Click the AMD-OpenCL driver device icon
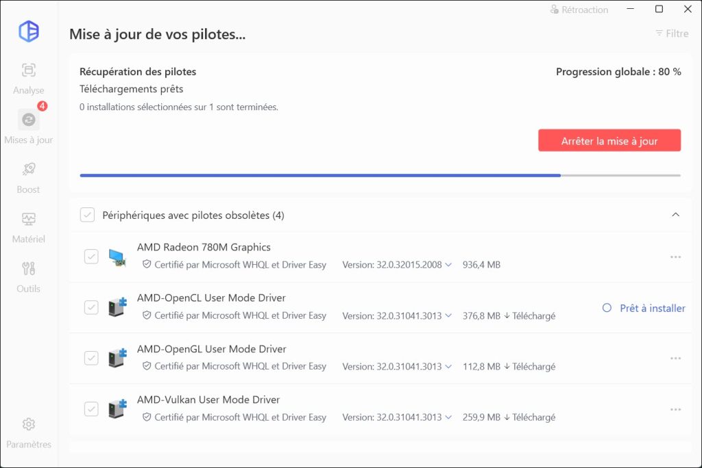This screenshot has height=468, width=702. pos(118,307)
